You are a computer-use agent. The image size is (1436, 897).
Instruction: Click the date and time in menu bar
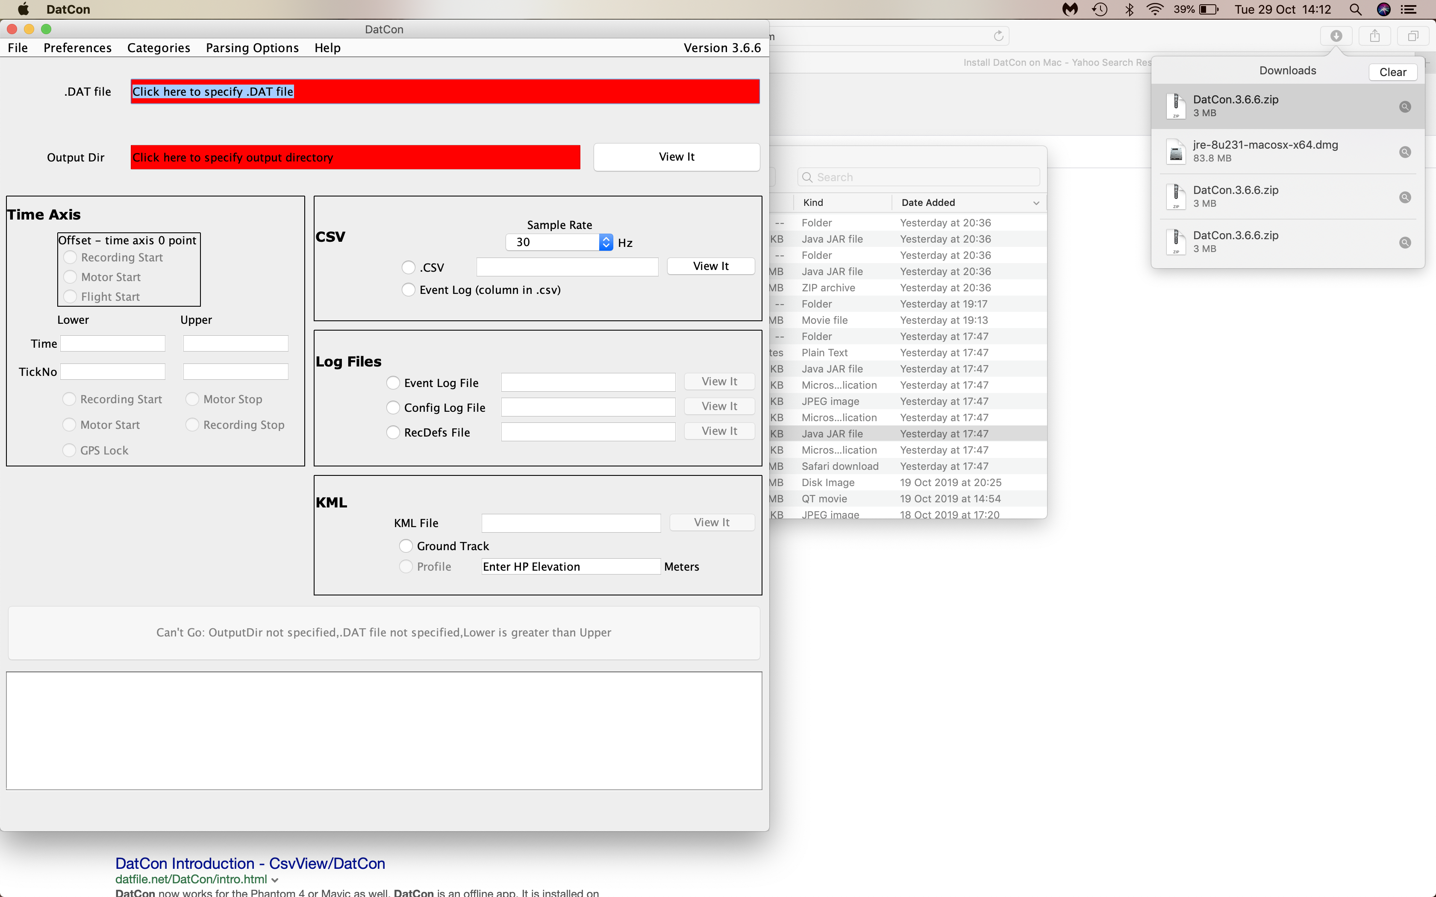[1282, 9]
